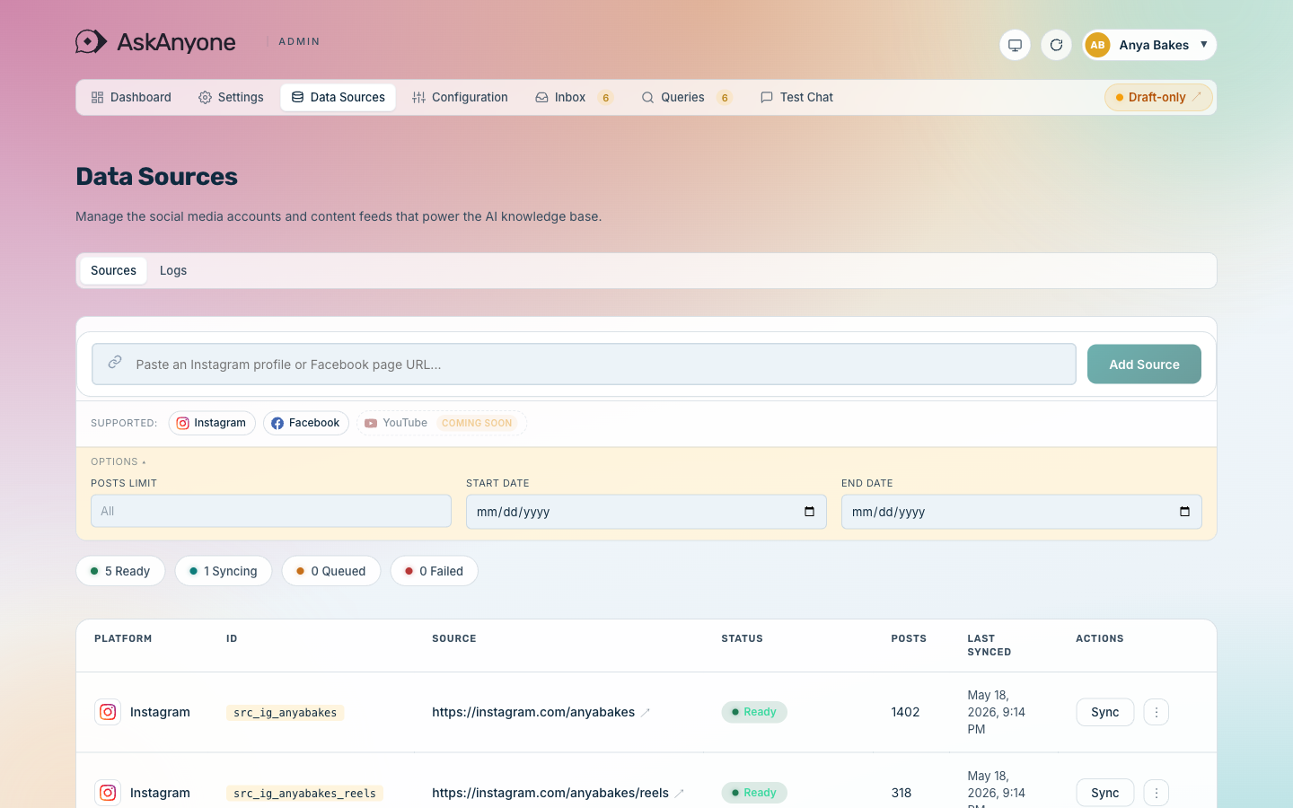Open the Inbox tab
The width and height of the screenshot is (1293, 808).
click(x=573, y=97)
